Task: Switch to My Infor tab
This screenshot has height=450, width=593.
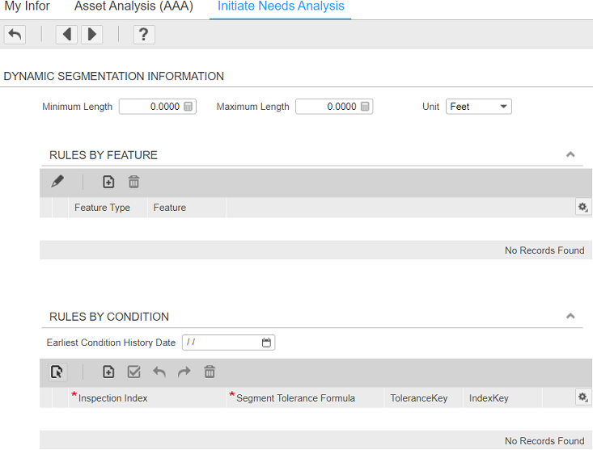Action: [x=28, y=6]
